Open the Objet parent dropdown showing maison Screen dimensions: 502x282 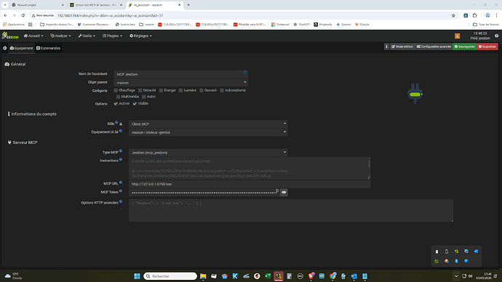[x=181, y=82]
